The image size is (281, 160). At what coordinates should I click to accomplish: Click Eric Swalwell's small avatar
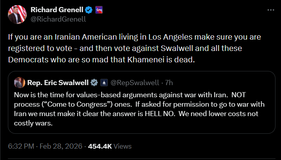coord(19,83)
